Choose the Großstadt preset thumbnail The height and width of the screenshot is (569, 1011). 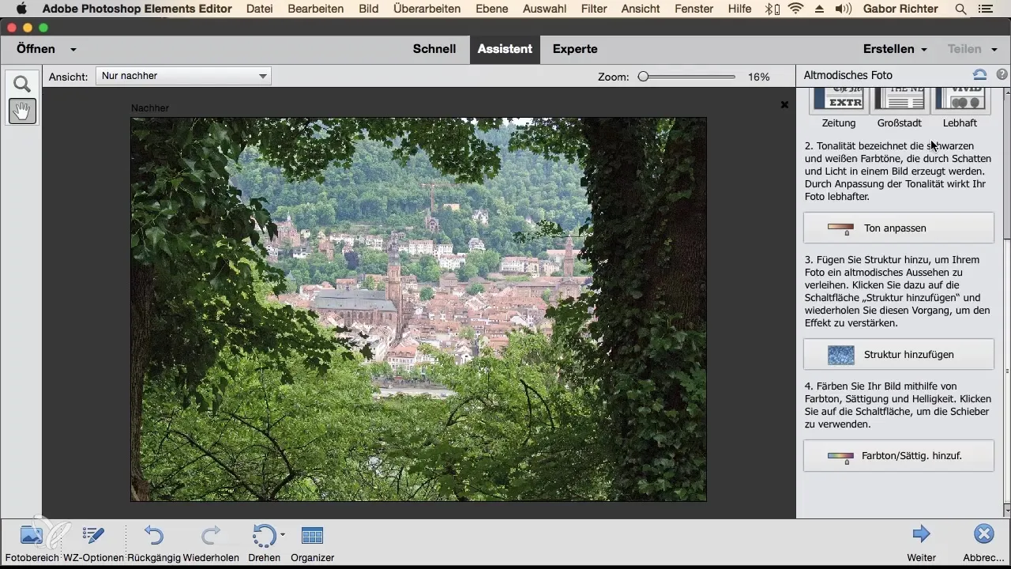[900, 100]
